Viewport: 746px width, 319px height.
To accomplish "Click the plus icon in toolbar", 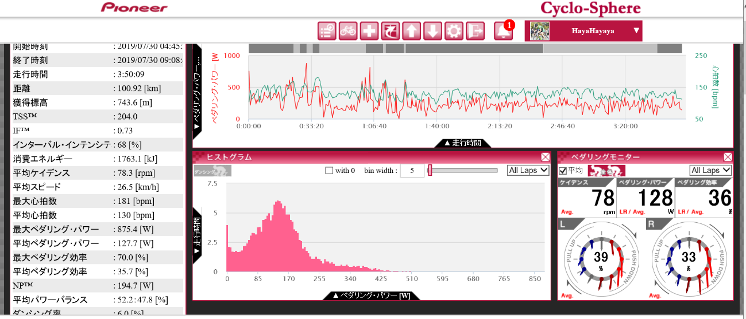I will point(369,31).
